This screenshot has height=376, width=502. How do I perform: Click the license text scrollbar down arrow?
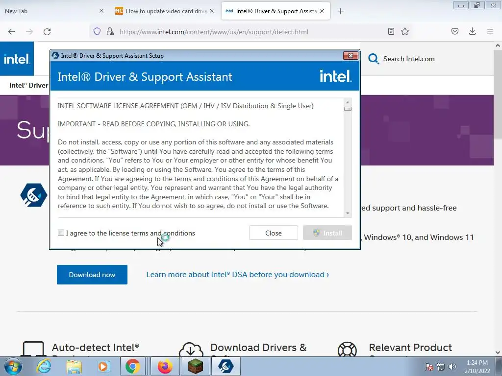tap(348, 213)
